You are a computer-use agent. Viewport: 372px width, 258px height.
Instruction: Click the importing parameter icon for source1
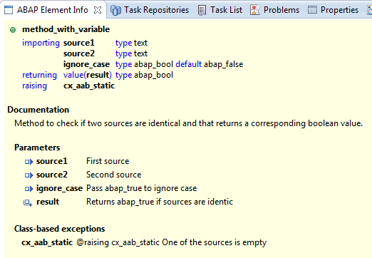pos(29,162)
